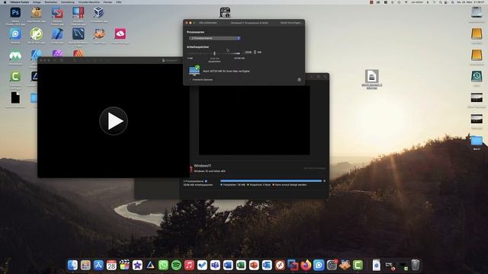Screen dimensions: 488x274
Task: Open Spotify in the dock
Action: [176, 265]
